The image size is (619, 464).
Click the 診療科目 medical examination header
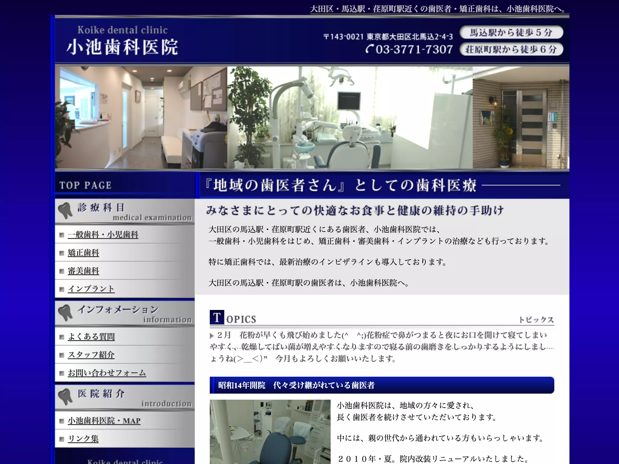(125, 211)
